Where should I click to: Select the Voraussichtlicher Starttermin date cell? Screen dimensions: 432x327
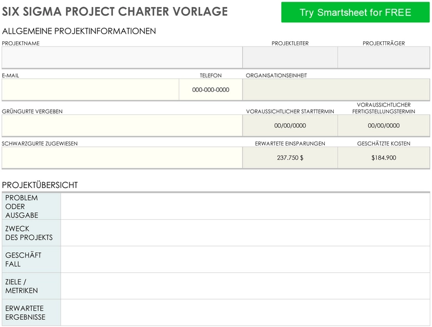coord(290,125)
